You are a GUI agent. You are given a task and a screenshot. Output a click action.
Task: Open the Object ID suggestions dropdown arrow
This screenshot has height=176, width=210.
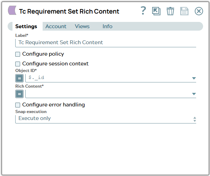[x=194, y=78]
